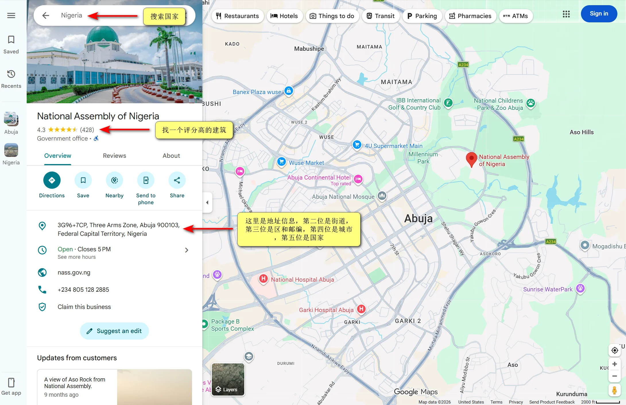
Task: Open the Privacy link in footer
Action: tap(516, 402)
